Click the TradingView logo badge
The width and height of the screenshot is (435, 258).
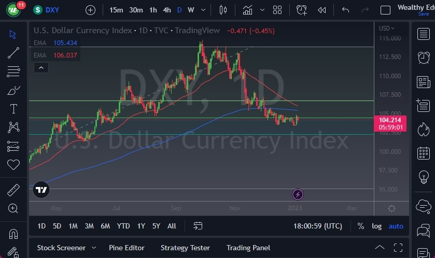41,190
